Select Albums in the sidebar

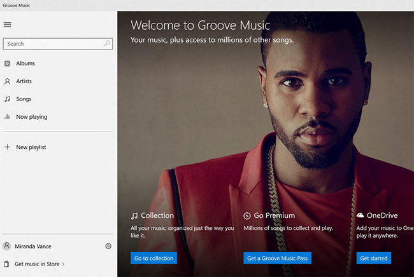(x=25, y=64)
